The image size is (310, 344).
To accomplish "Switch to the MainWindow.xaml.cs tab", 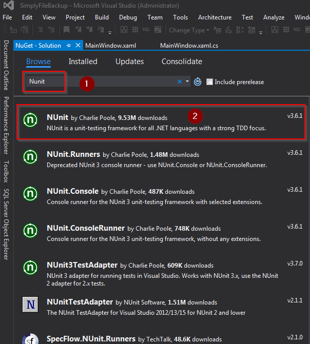I will pyautogui.click(x=189, y=46).
